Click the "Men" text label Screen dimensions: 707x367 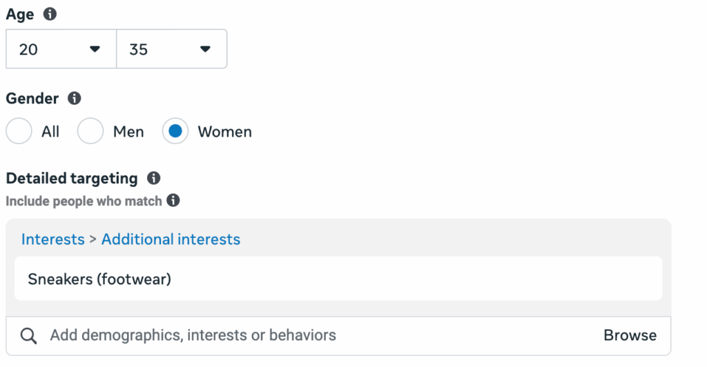(x=128, y=132)
